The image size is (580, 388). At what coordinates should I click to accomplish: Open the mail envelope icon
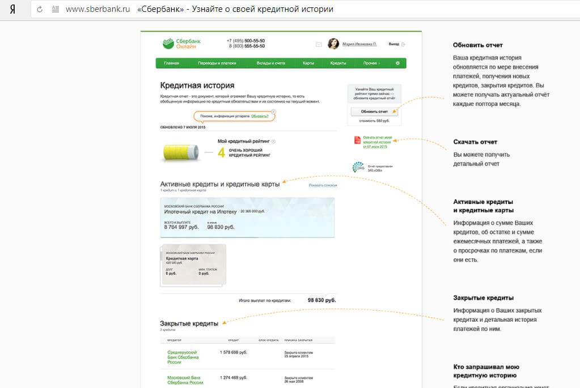click(319, 44)
